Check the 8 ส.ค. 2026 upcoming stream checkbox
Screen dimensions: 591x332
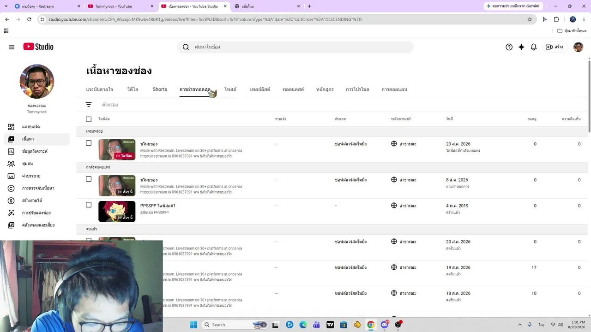89,179
